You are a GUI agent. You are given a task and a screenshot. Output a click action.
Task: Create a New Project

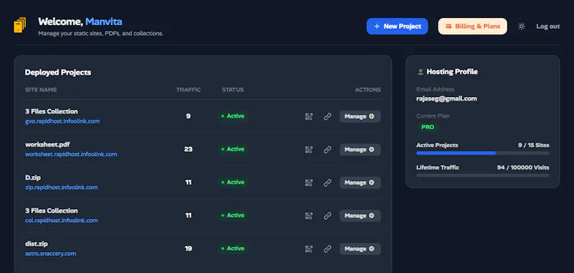397,27
